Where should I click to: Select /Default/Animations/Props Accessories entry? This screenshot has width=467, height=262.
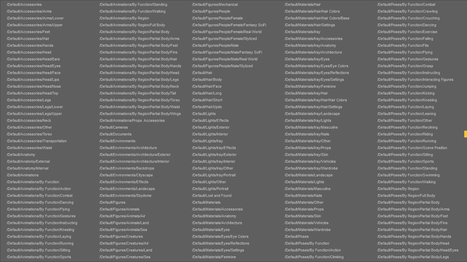click(132, 120)
